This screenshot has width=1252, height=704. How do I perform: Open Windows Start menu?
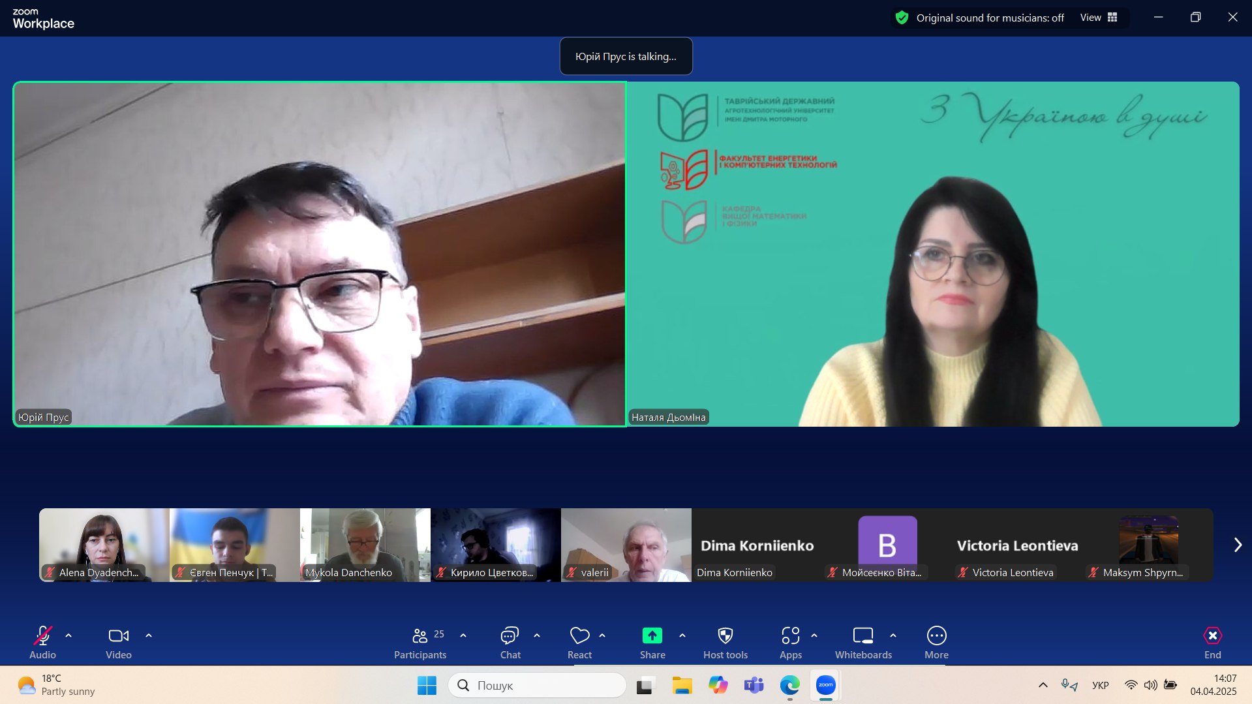(x=427, y=685)
